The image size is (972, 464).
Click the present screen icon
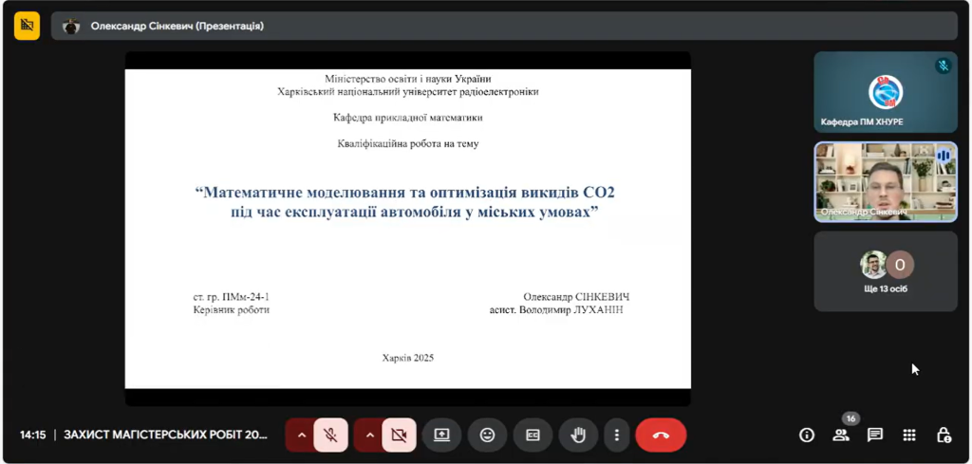pyautogui.click(x=441, y=435)
